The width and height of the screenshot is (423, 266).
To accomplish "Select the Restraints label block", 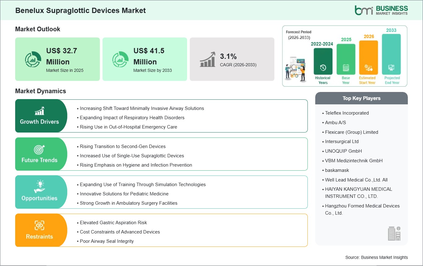I will [41, 230].
